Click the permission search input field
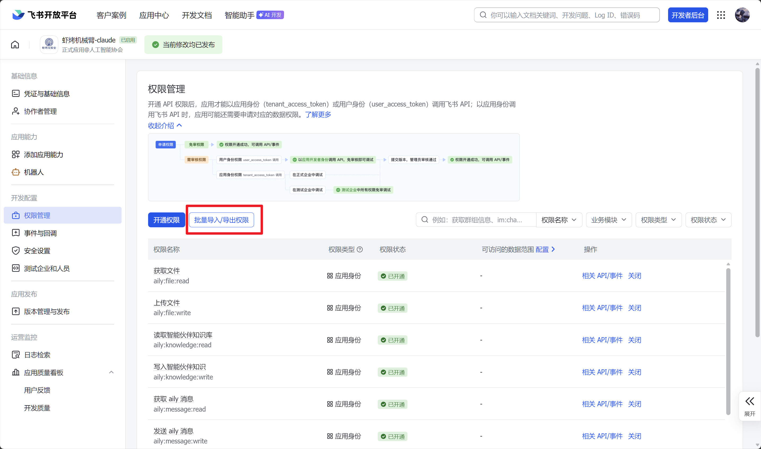Image resolution: width=761 pixels, height=449 pixels. click(x=476, y=220)
